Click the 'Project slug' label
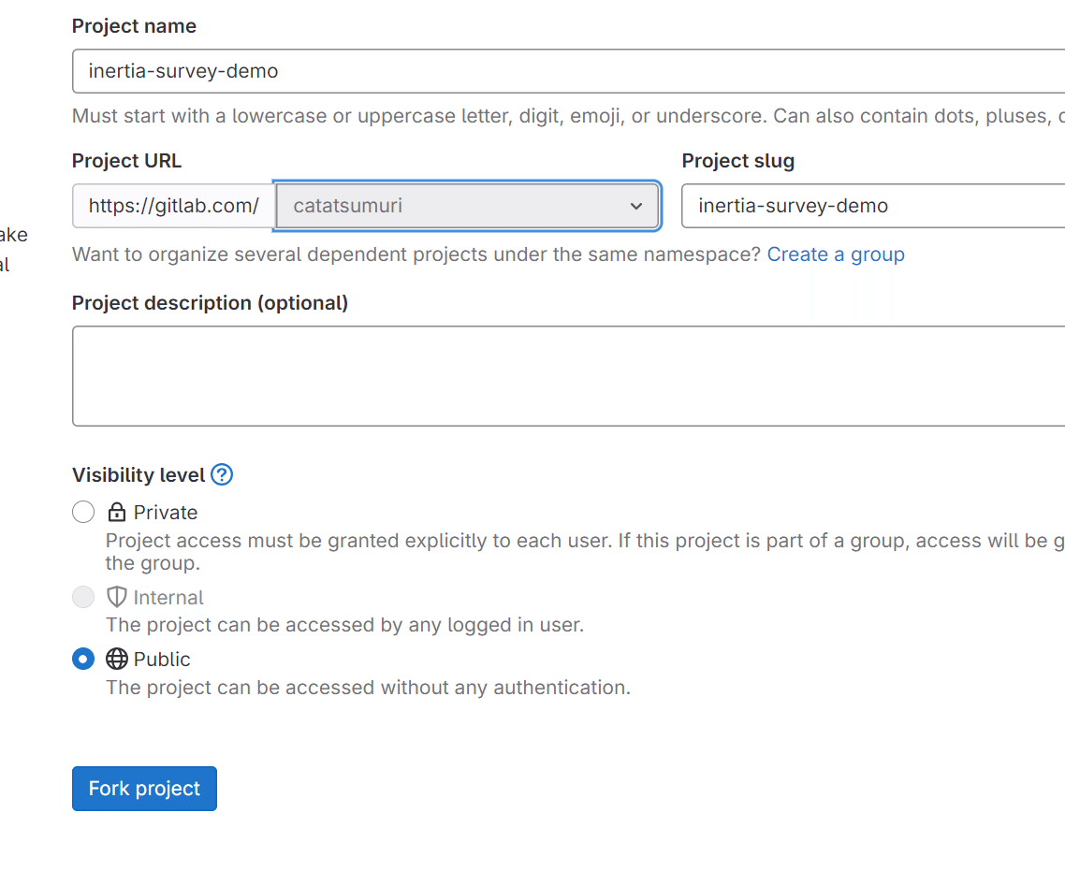Screen dimensions: 1065x871 coord(737,161)
